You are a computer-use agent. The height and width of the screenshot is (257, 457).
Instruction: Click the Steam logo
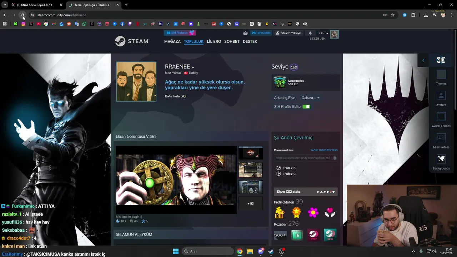tap(132, 41)
